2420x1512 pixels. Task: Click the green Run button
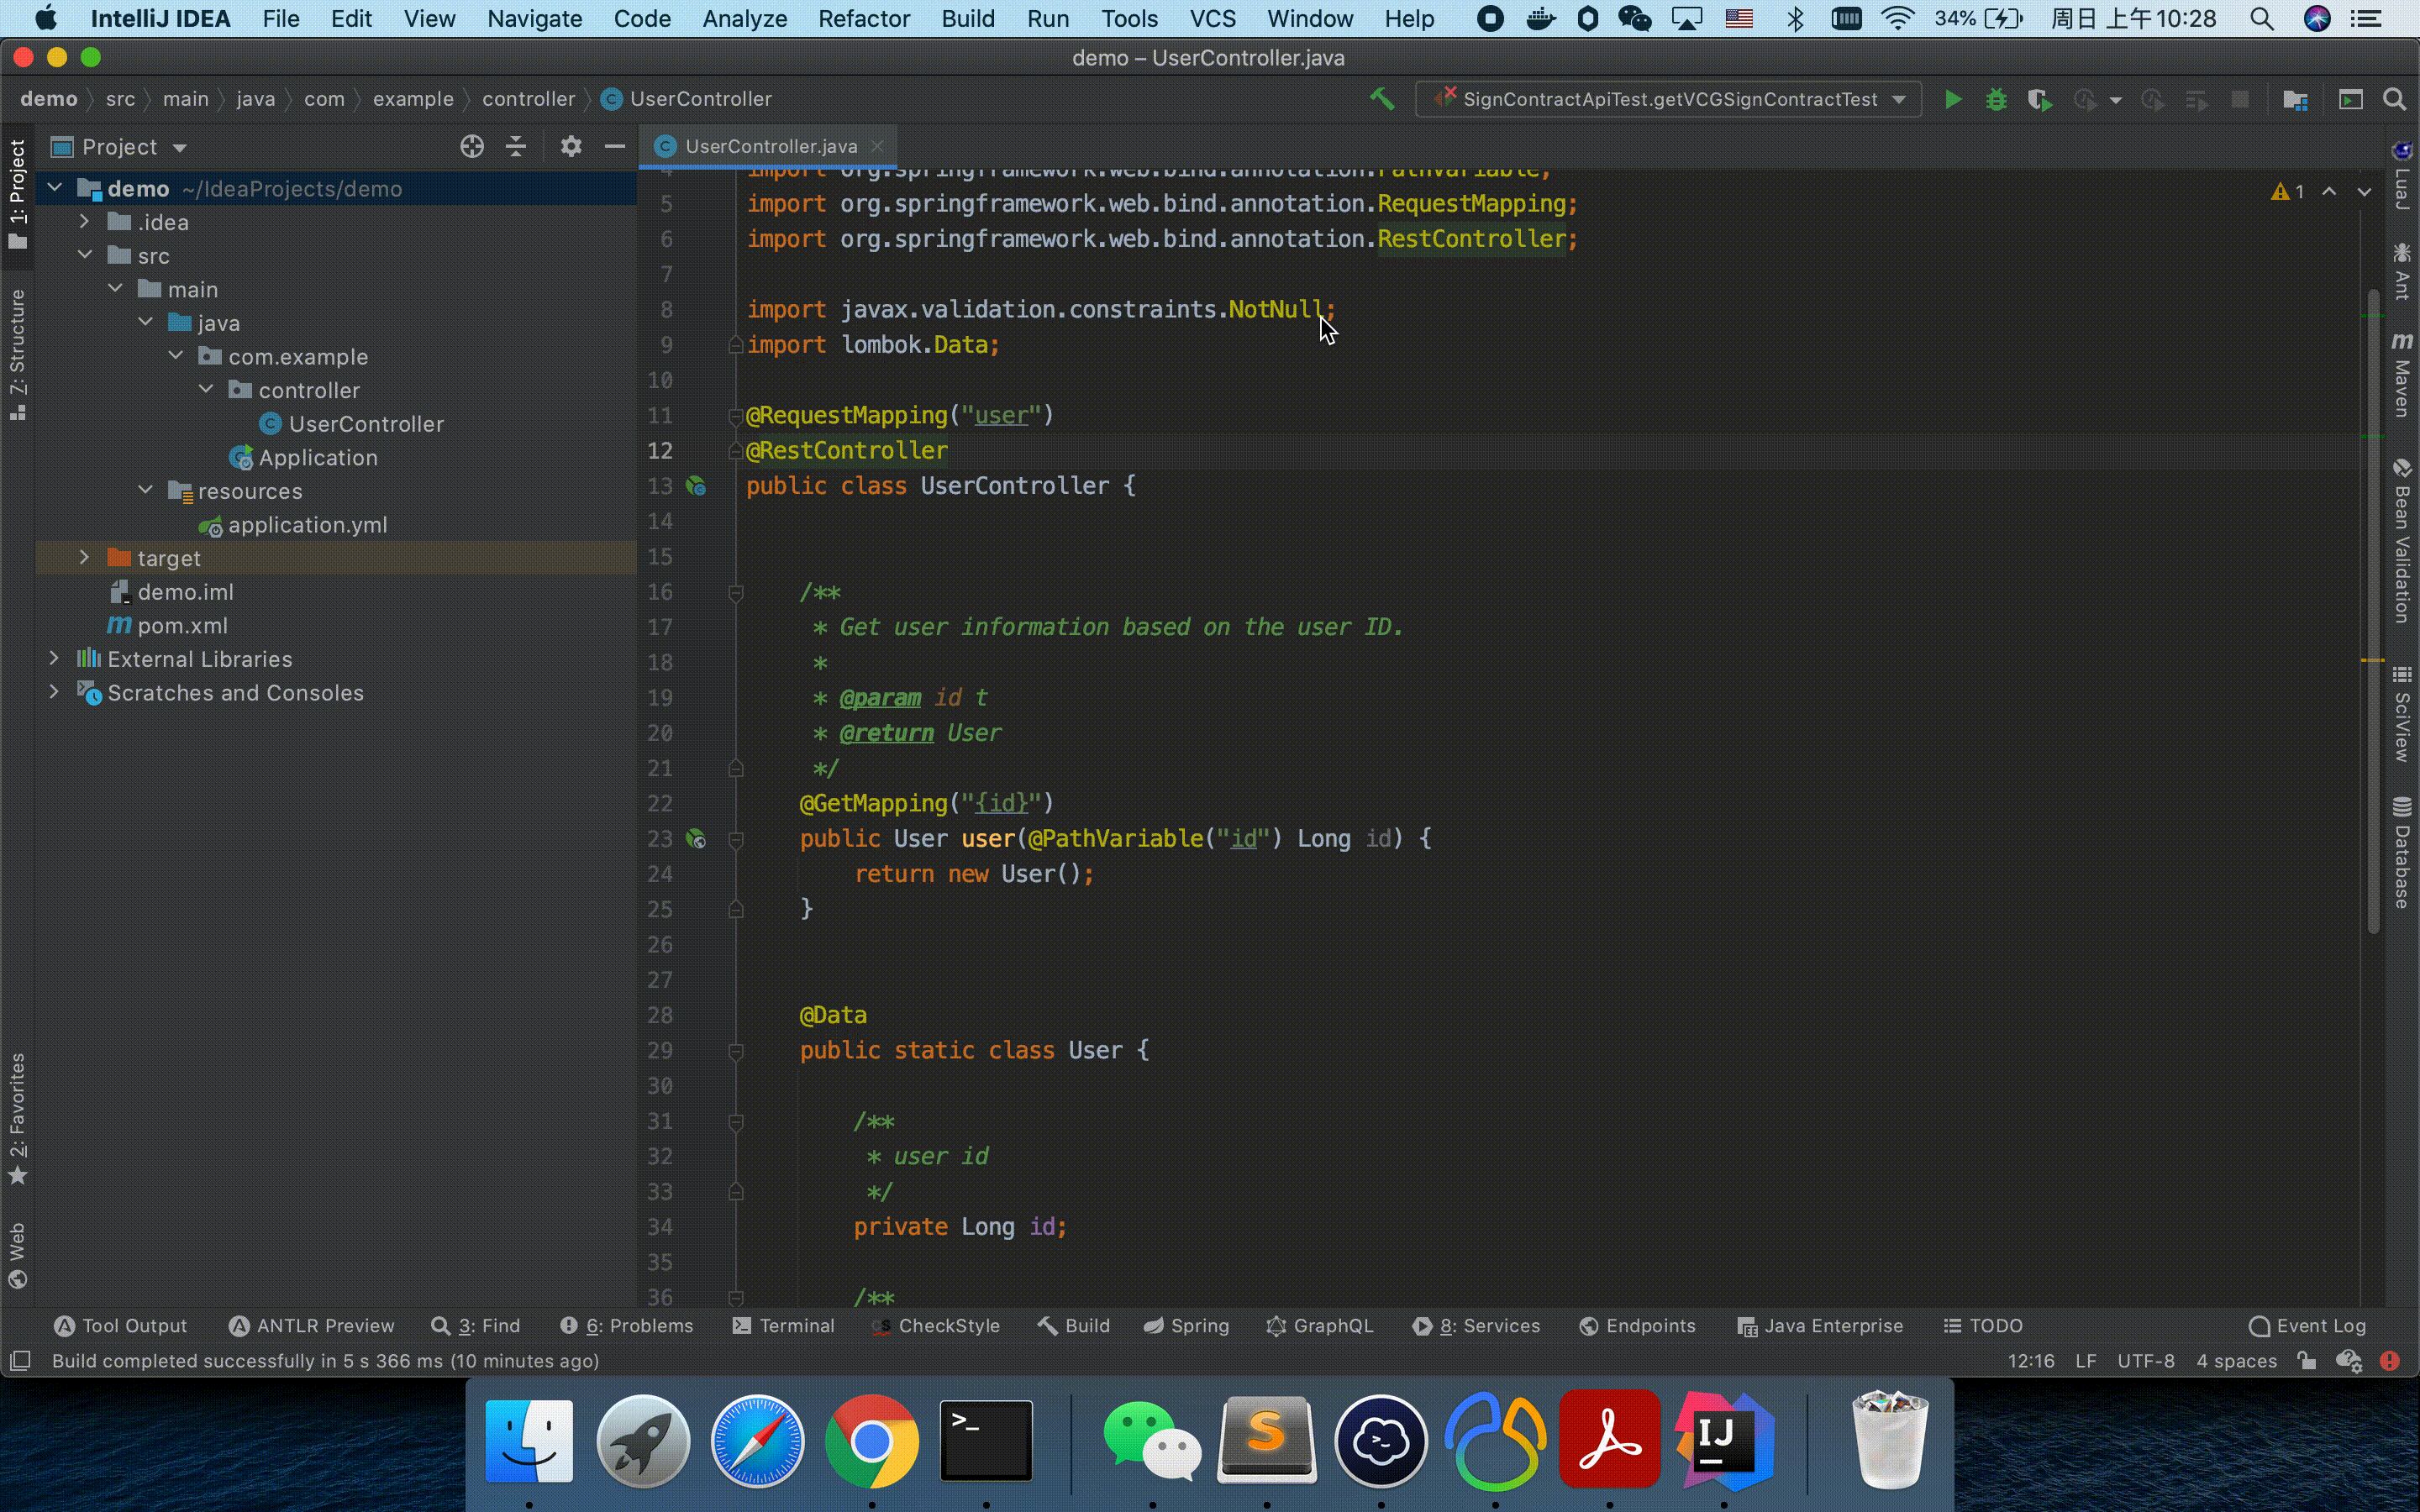click(x=1952, y=99)
